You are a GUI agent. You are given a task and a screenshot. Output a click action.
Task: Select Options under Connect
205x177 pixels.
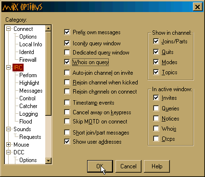28,37
